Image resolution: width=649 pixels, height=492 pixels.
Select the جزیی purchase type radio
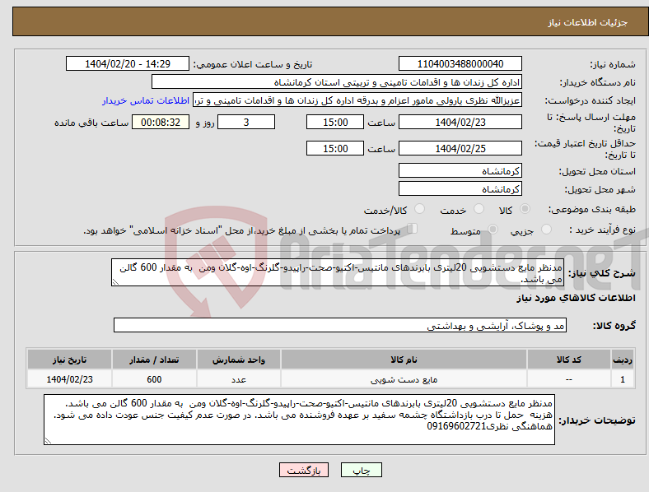(x=546, y=229)
